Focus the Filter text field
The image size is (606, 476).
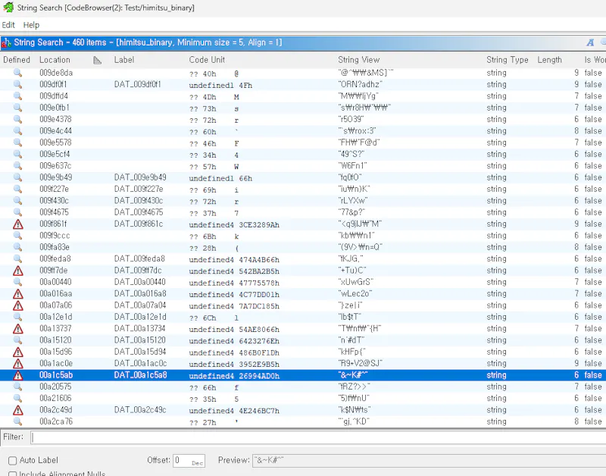pos(318,437)
